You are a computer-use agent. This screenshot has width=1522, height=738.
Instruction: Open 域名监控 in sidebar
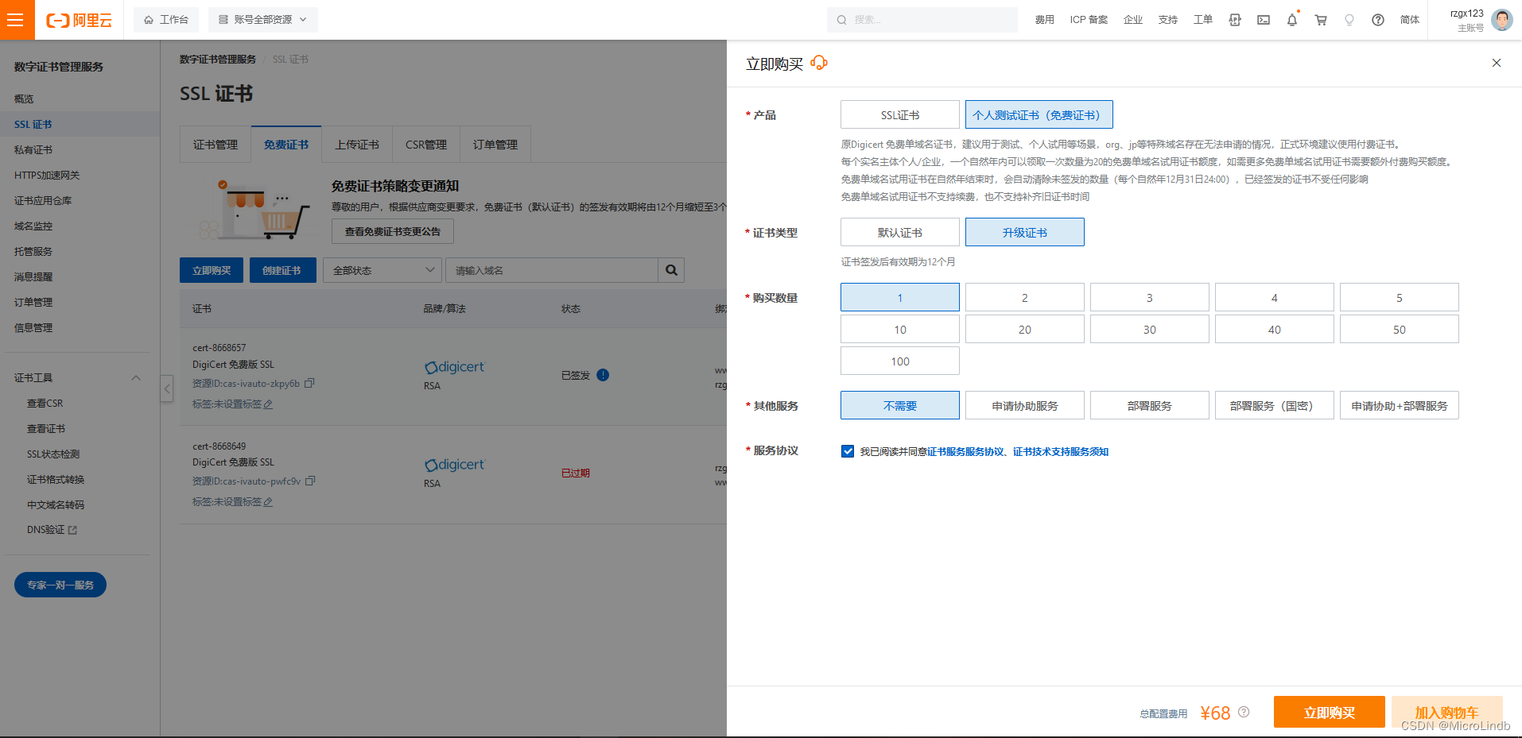[x=33, y=226]
